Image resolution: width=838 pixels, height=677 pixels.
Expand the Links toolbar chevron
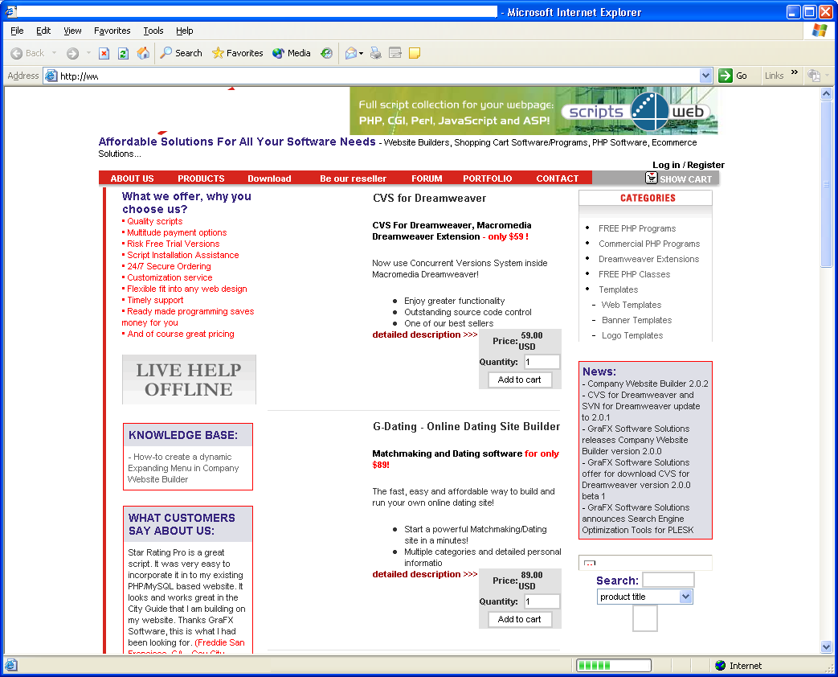click(x=794, y=72)
